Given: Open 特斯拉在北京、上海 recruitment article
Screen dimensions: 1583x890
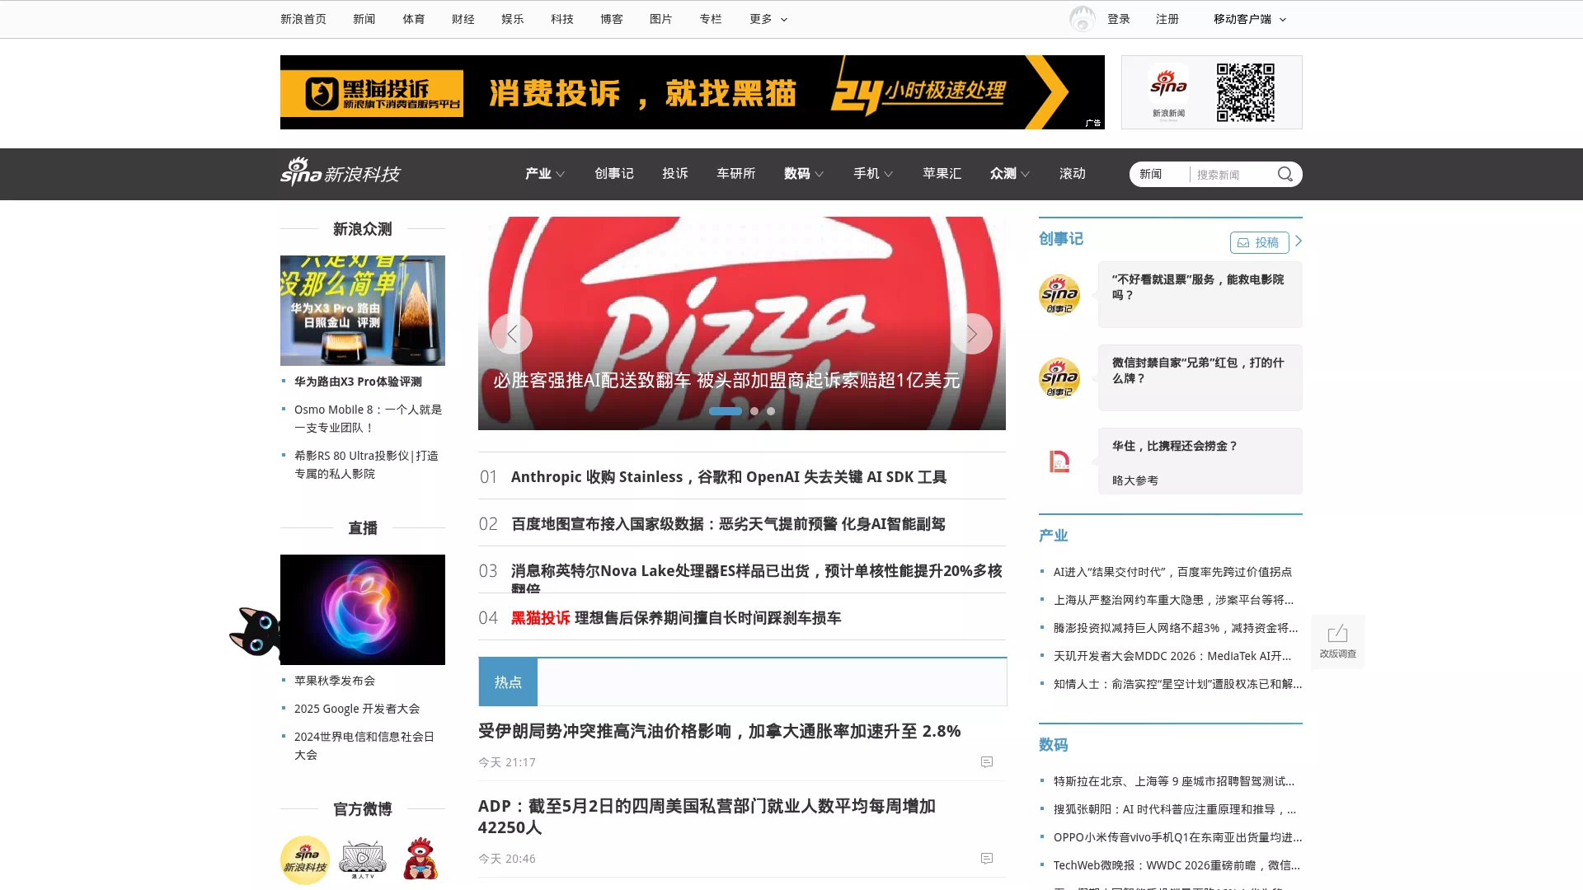Looking at the screenshot, I should click(x=1174, y=781).
